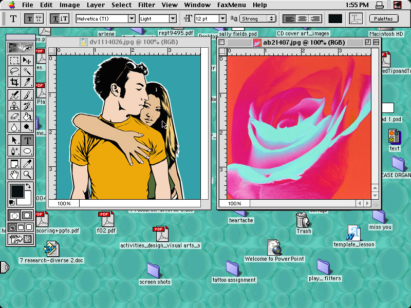
Task: Select the Lasso tool
Action: [x=14, y=71]
